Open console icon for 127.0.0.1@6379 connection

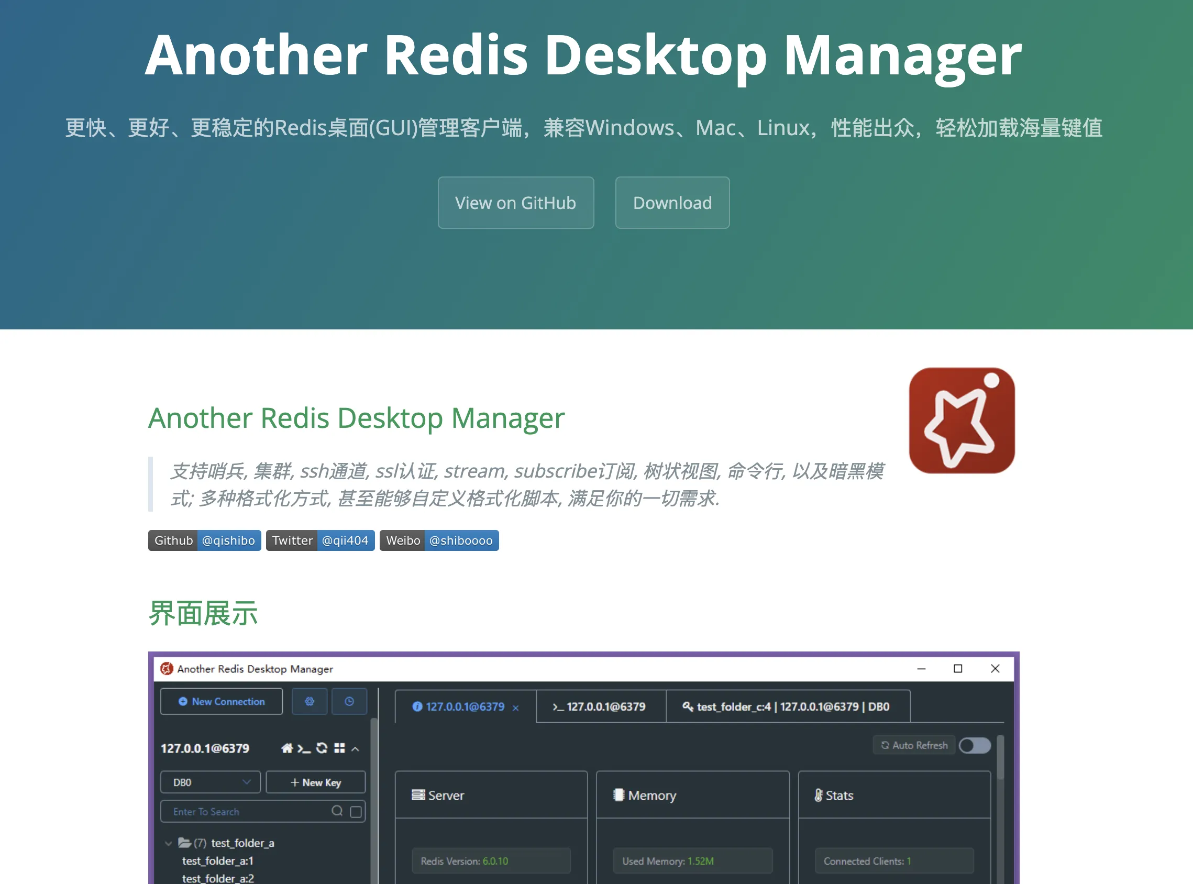304,748
